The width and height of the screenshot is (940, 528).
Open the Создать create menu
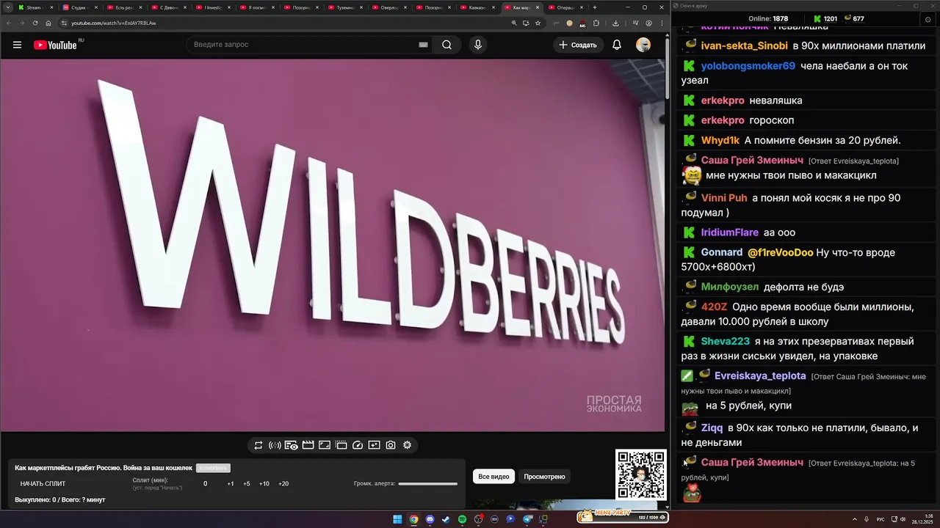[577, 45]
